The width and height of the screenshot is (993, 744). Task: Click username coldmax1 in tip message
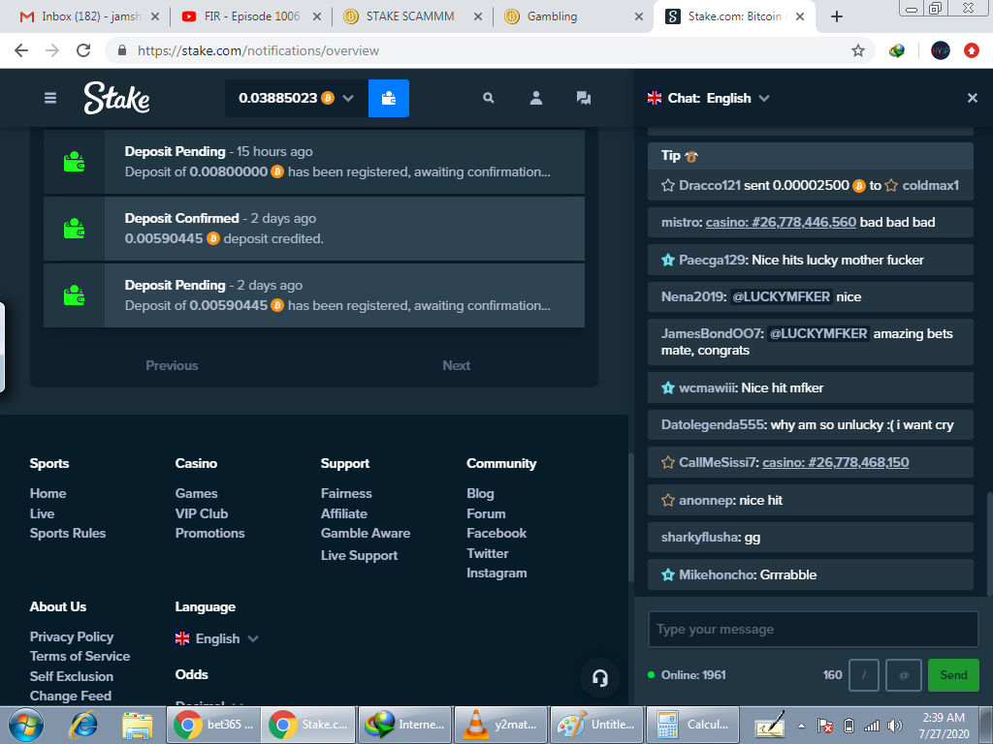point(930,185)
